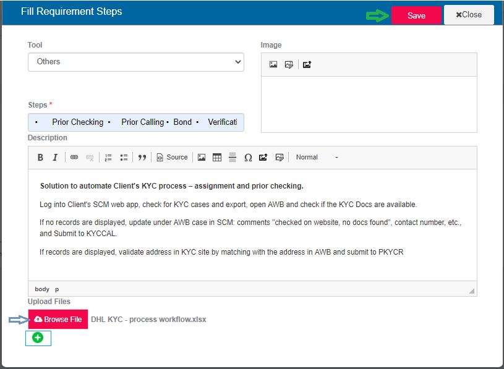Toggle Source view in Description editor
This screenshot has width=504, height=369.
[172, 158]
